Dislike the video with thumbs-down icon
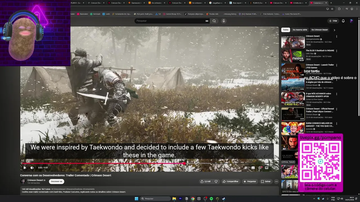This screenshot has height=202, width=360. point(216,182)
